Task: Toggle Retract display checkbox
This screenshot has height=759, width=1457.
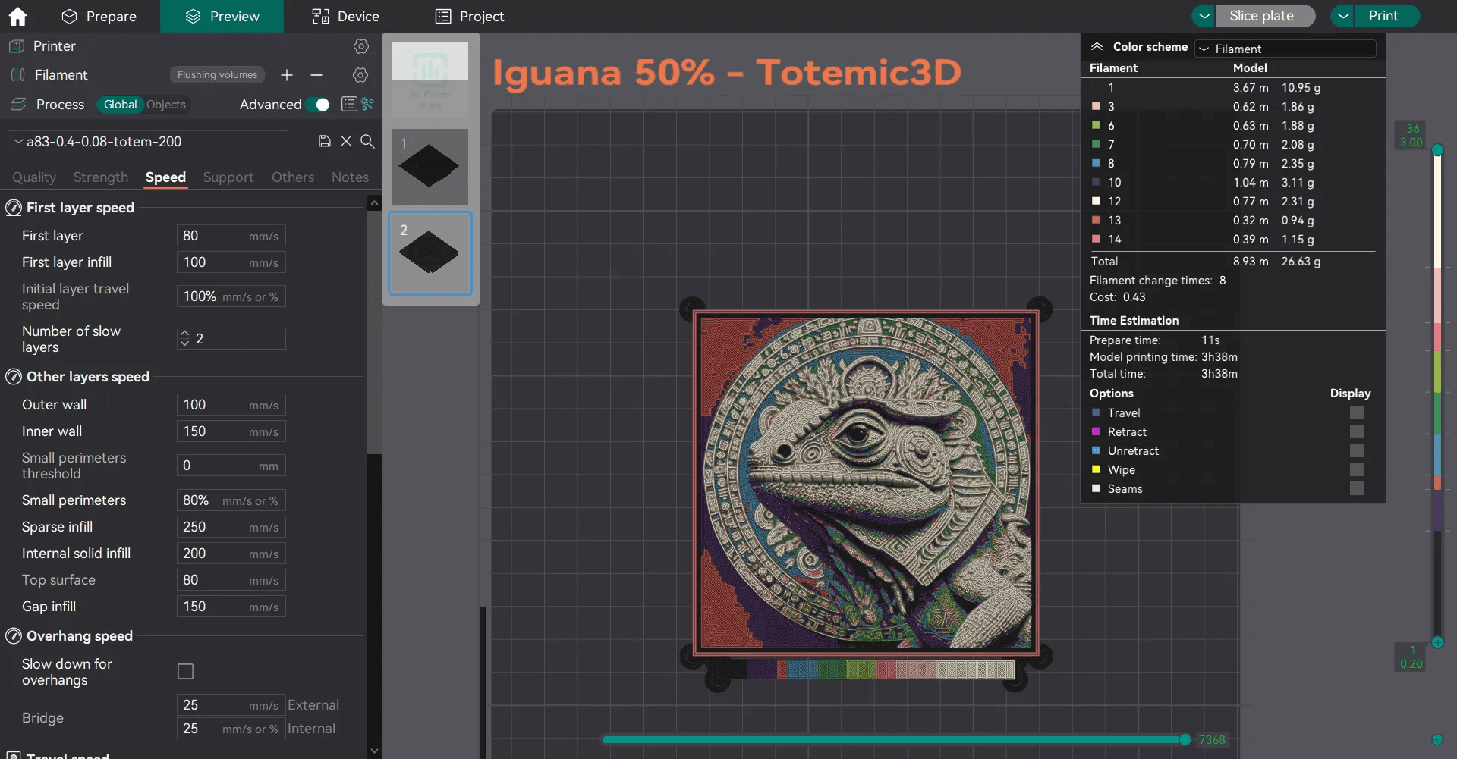Action: tap(1357, 432)
